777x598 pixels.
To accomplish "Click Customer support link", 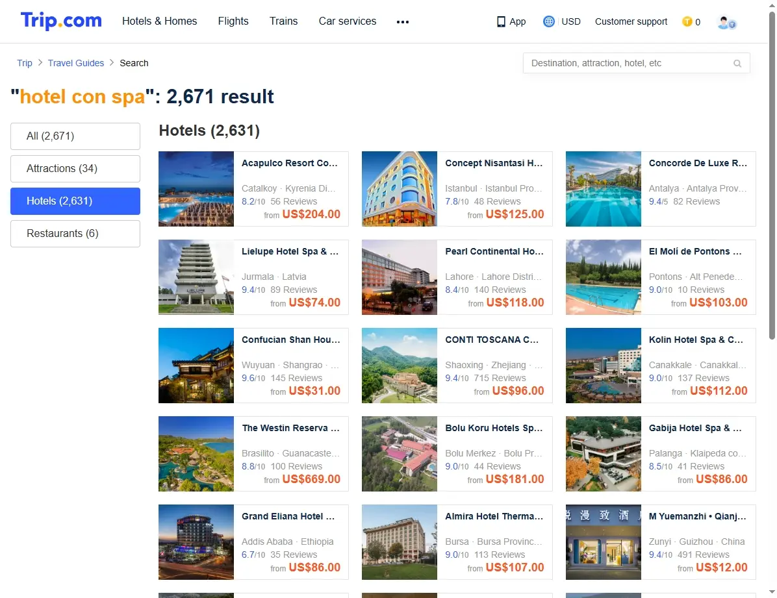I will coord(631,21).
